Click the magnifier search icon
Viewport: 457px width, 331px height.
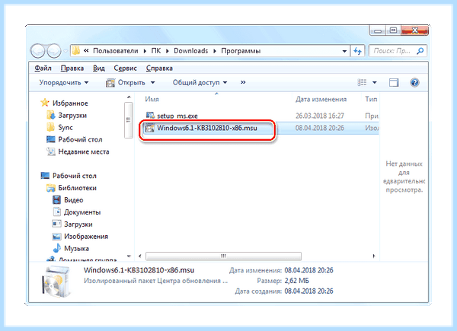[x=420, y=51]
